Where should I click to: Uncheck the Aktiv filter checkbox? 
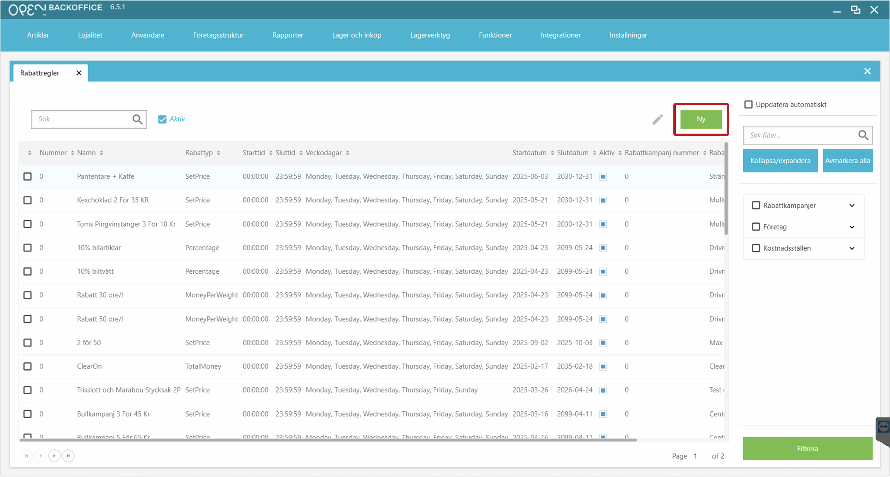click(x=162, y=119)
